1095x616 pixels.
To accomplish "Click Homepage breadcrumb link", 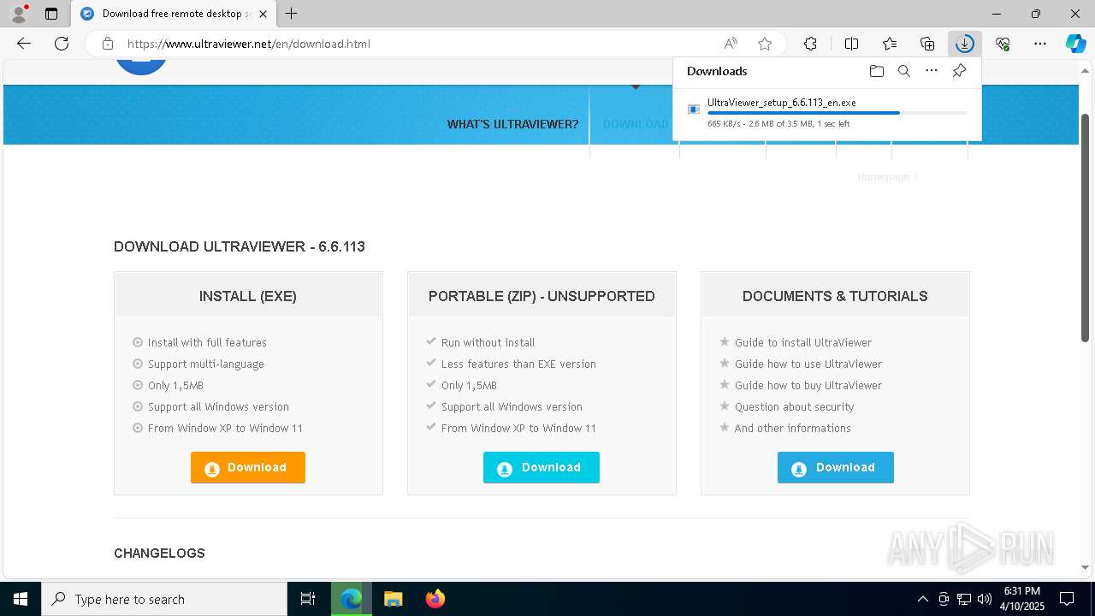I will point(883,176).
